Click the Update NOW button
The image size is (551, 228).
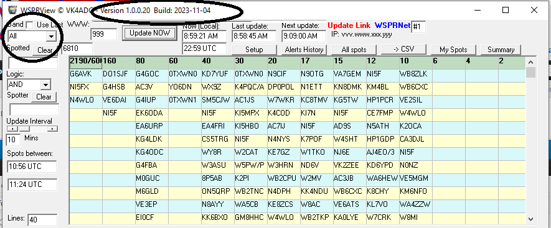149,33
